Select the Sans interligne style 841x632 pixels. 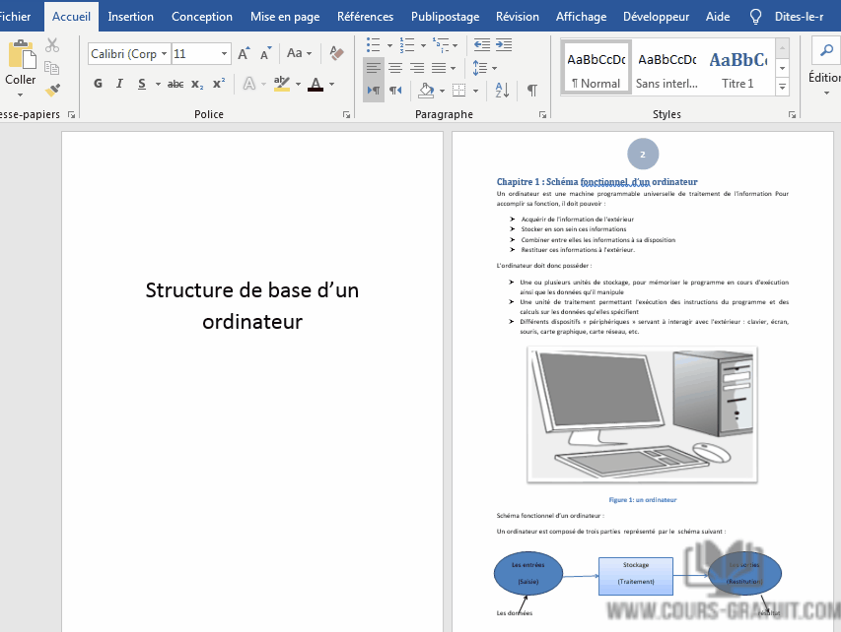[666, 68]
